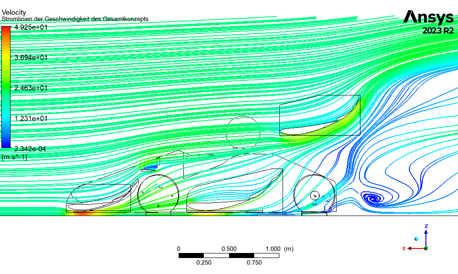The height and width of the screenshot is (274, 458).
Task: Select the maximum legend value 4.925e+01
Action: click(x=31, y=27)
